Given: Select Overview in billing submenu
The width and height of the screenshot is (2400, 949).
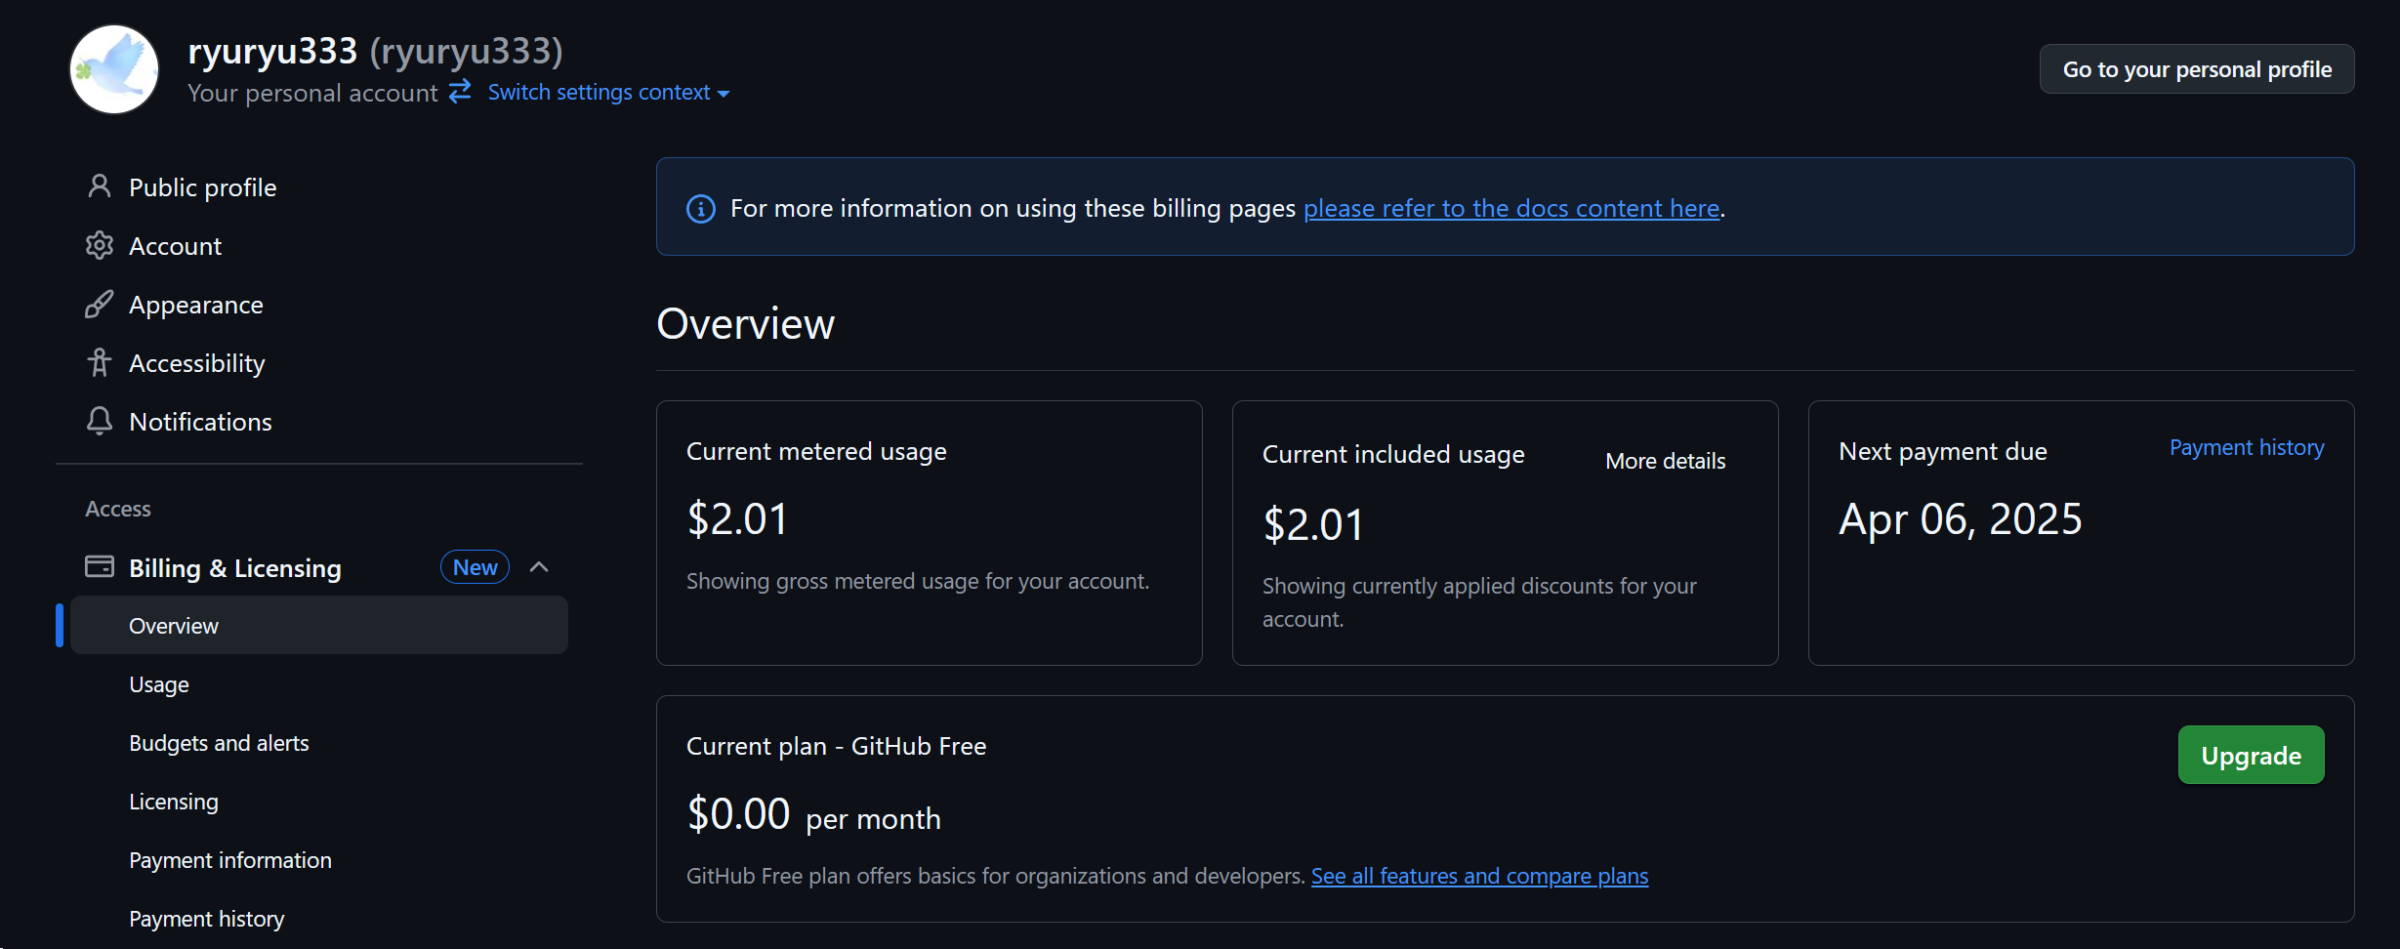Looking at the screenshot, I should click(x=319, y=626).
